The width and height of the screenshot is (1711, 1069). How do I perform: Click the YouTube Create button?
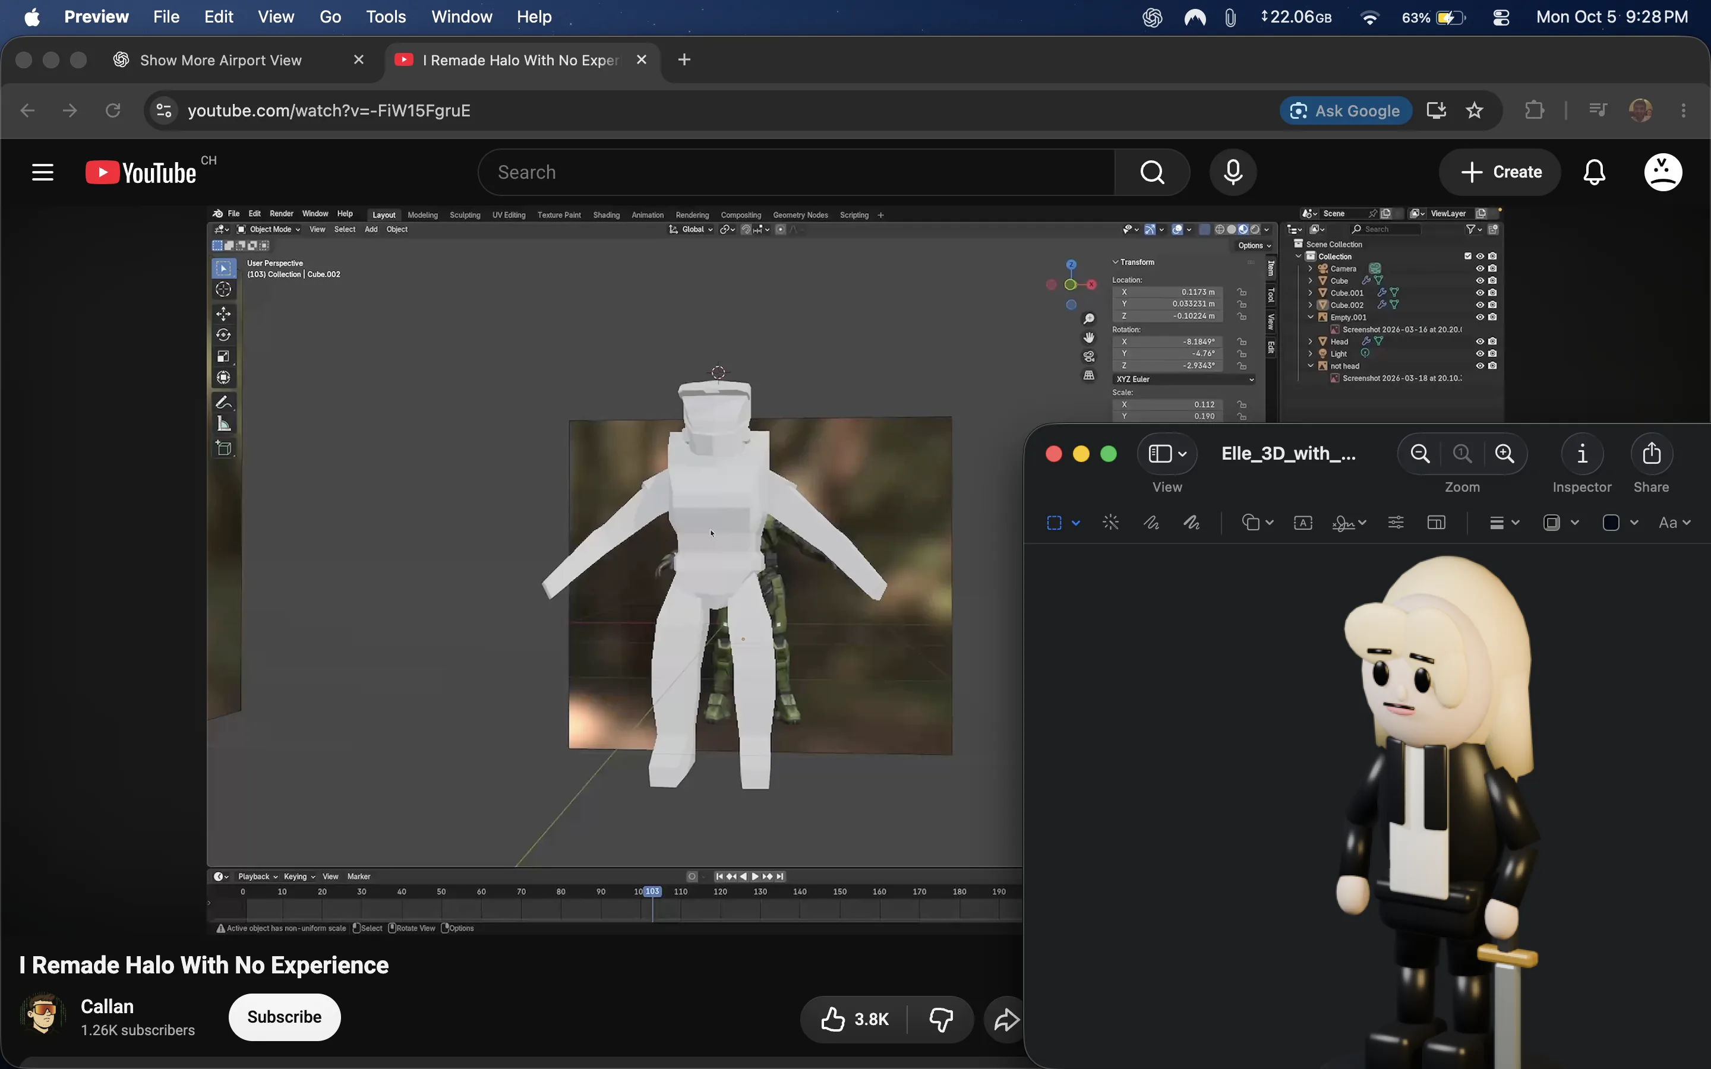tap(1500, 172)
